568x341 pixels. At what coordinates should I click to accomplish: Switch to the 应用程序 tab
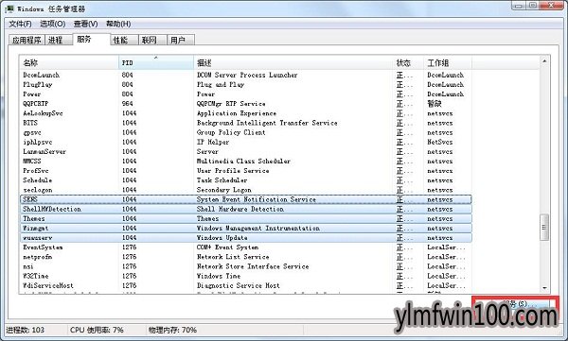click(x=27, y=40)
